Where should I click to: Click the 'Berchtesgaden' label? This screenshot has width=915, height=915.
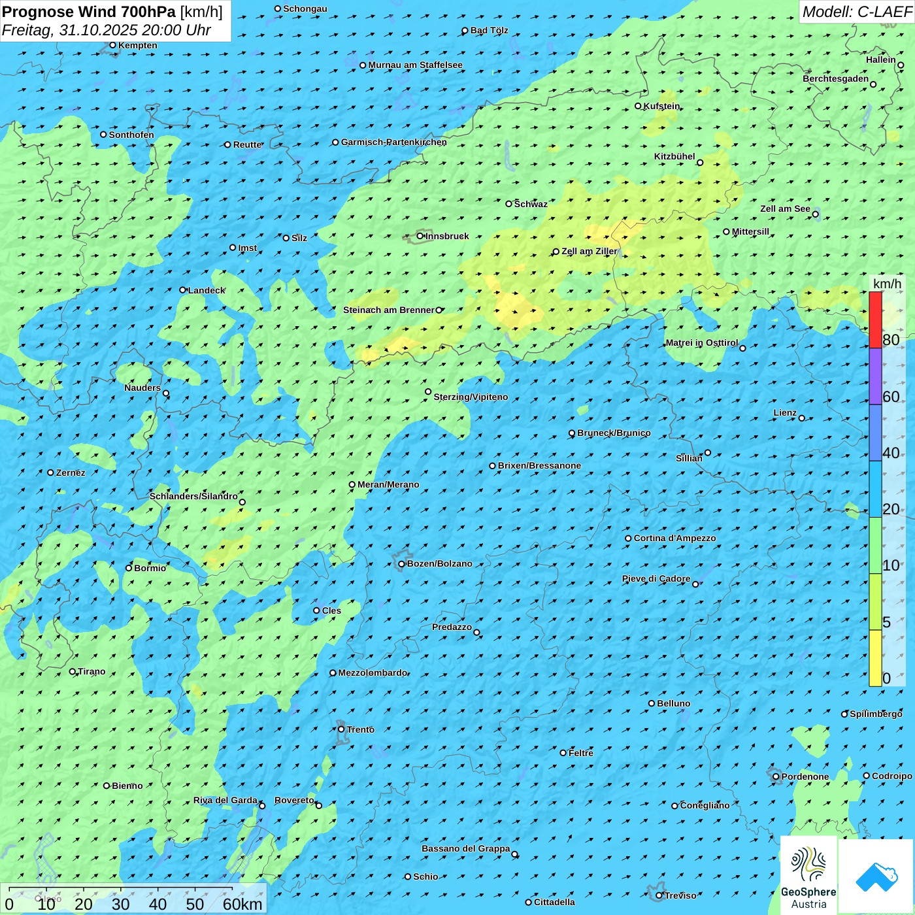(x=836, y=79)
